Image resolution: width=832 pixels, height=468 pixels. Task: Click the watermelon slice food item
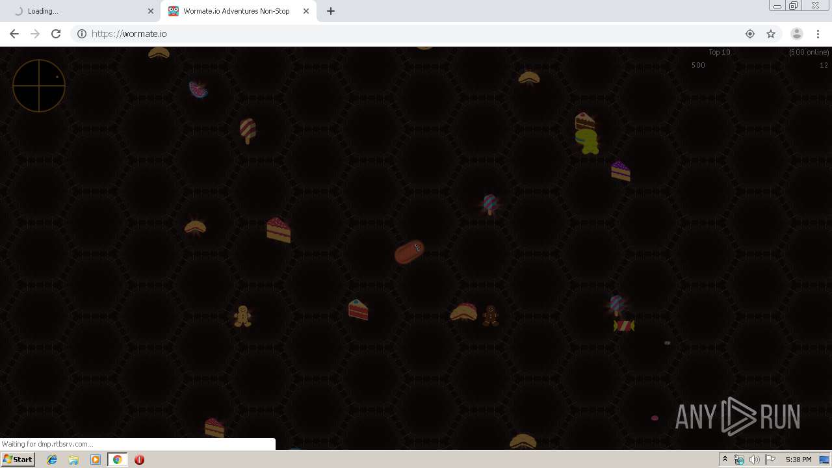198,90
